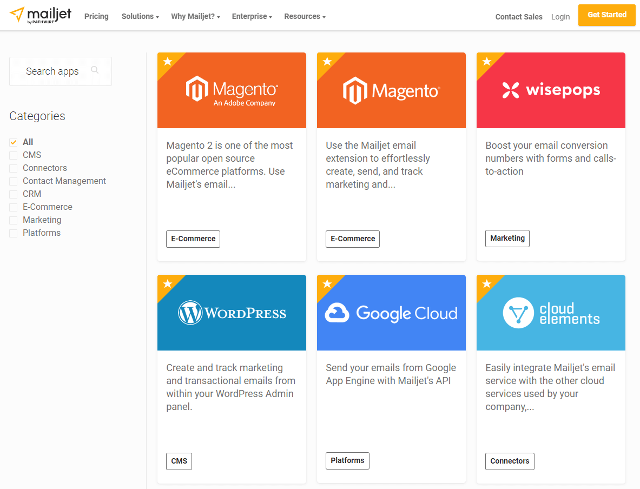640x489 pixels.
Task: Click the WordPress logo banner
Action: (x=232, y=313)
